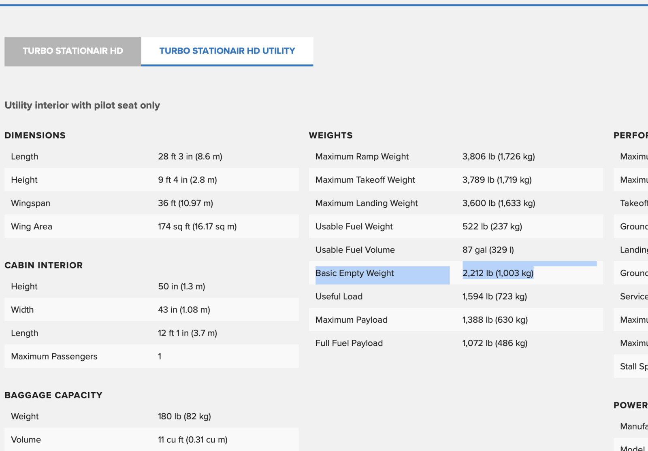Select the BAGGAGE CAPACITY heading
Image resolution: width=648 pixels, height=451 pixels.
point(53,395)
